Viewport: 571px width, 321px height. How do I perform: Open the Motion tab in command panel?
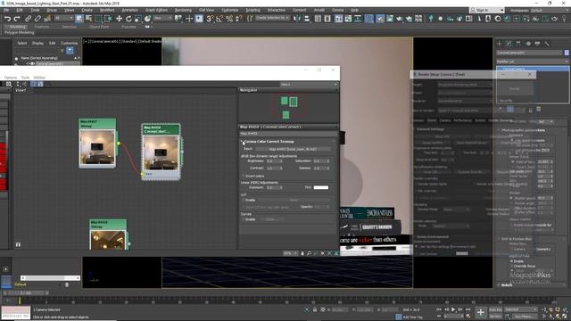(x=528, y=44)
